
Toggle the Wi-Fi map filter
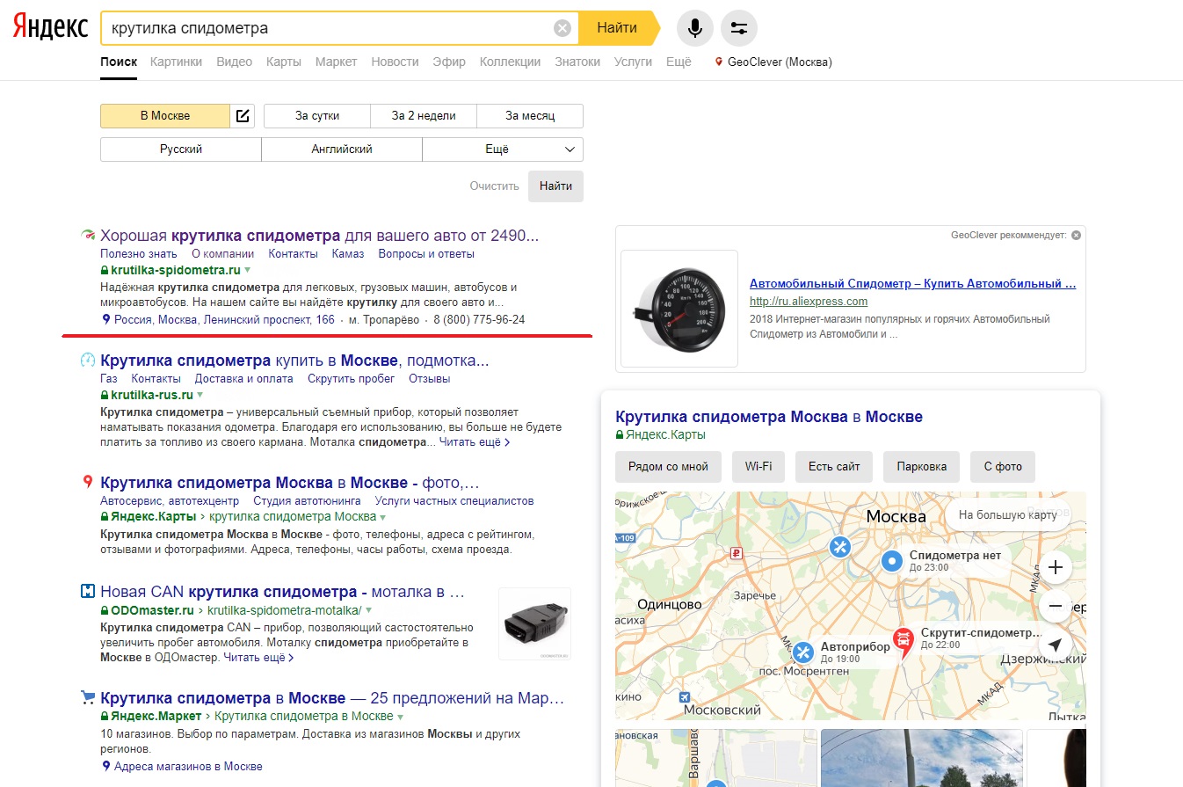coord(758,466)
